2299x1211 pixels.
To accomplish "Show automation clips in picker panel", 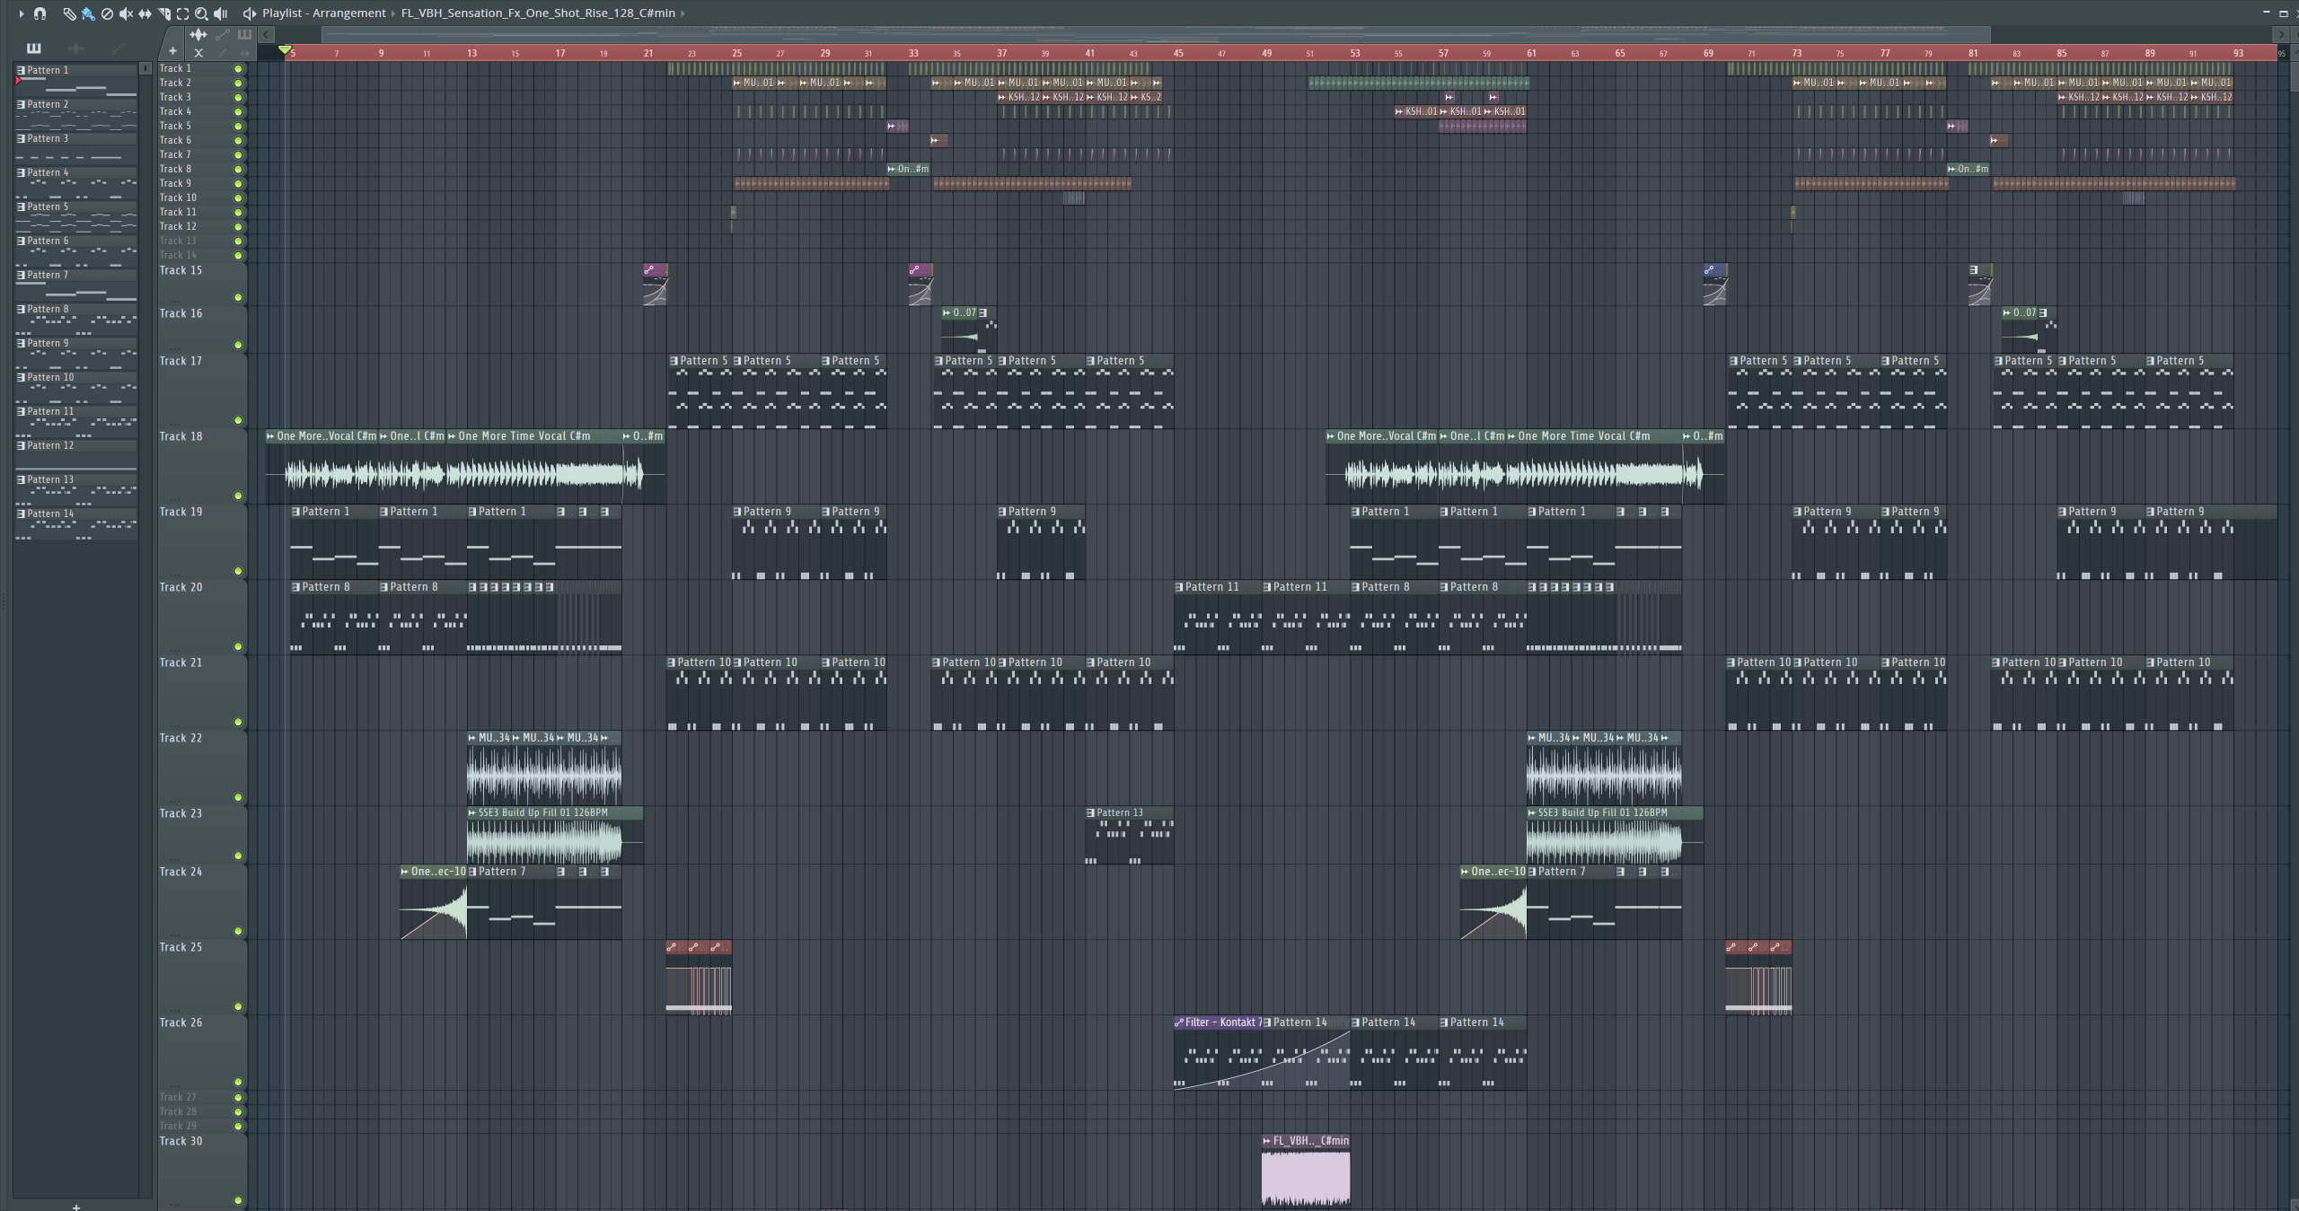I will click(x=118, y=48).
